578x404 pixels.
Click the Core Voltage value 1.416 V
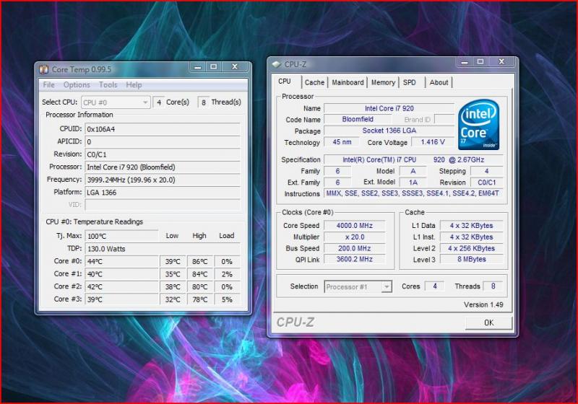[x=433, y=142]
